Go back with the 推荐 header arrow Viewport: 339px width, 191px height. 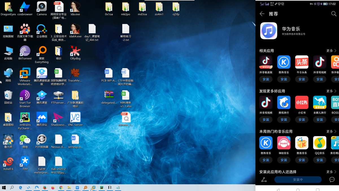click(x=262, y=14)
